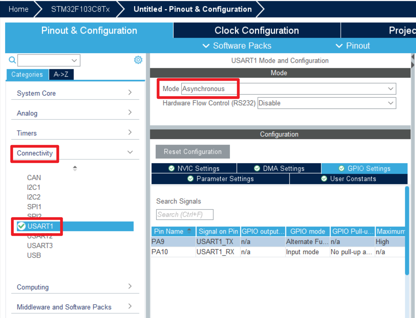416x318 pixels.
Task: Select USB peripheral
Action: [34, 255]
